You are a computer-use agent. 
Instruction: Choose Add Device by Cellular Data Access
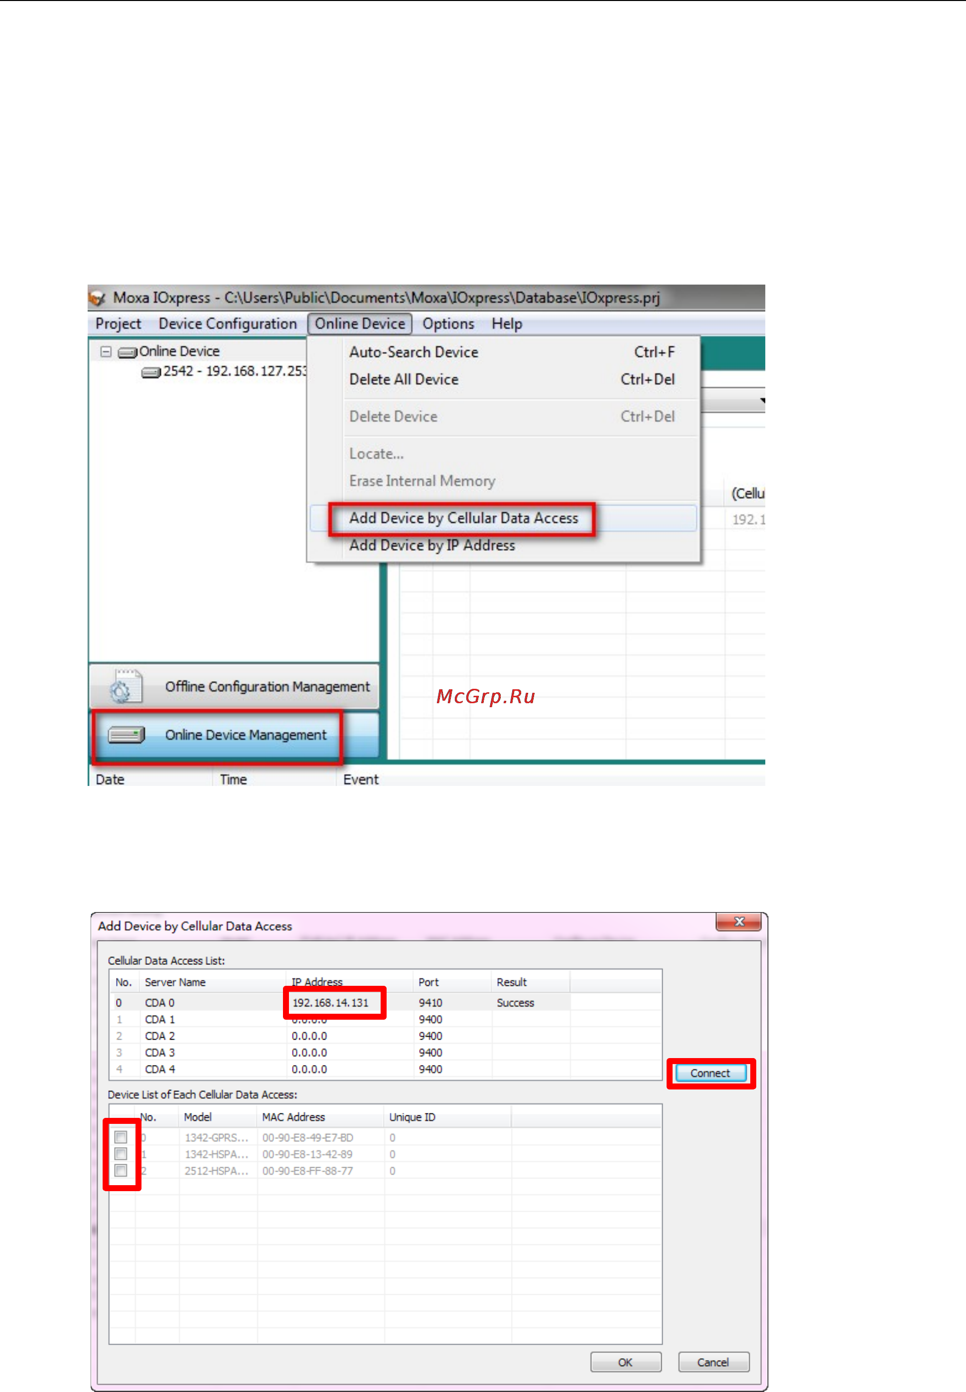(x=504, y=518)
